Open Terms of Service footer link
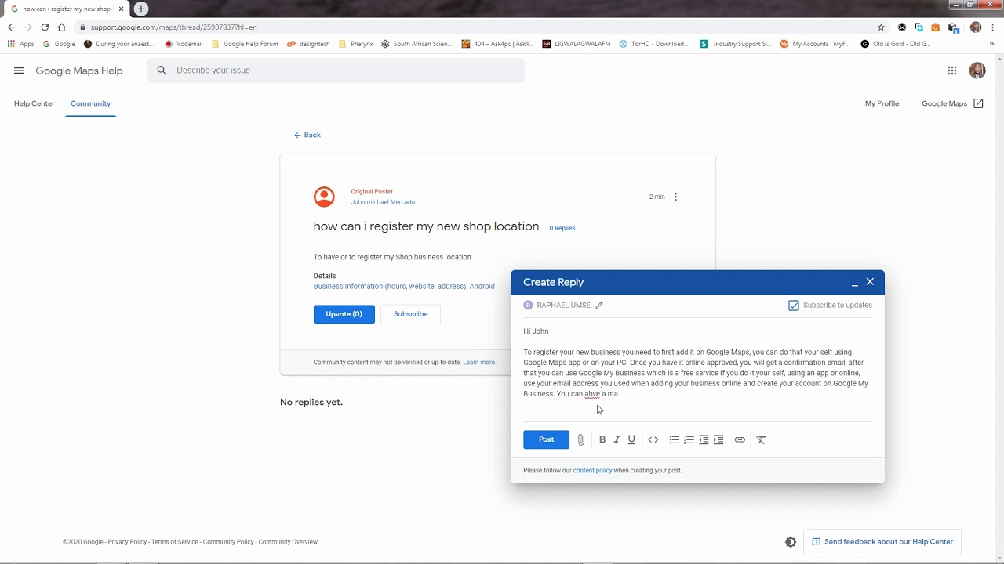The image size is (1004, 564). pyautogui.click(x=175, y=542)
